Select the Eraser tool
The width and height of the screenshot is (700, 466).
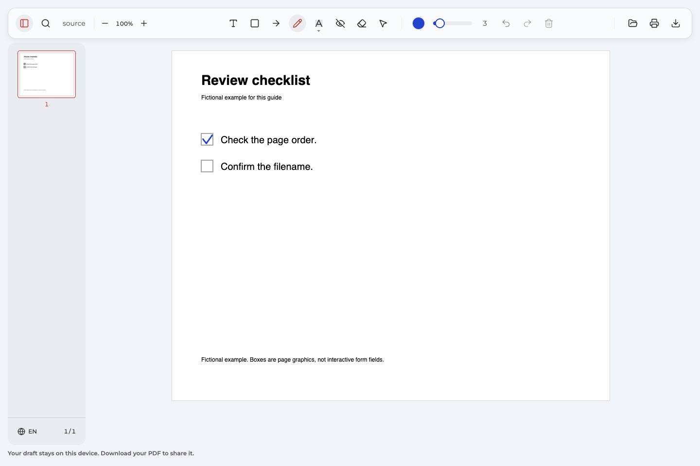pos(362,23)
